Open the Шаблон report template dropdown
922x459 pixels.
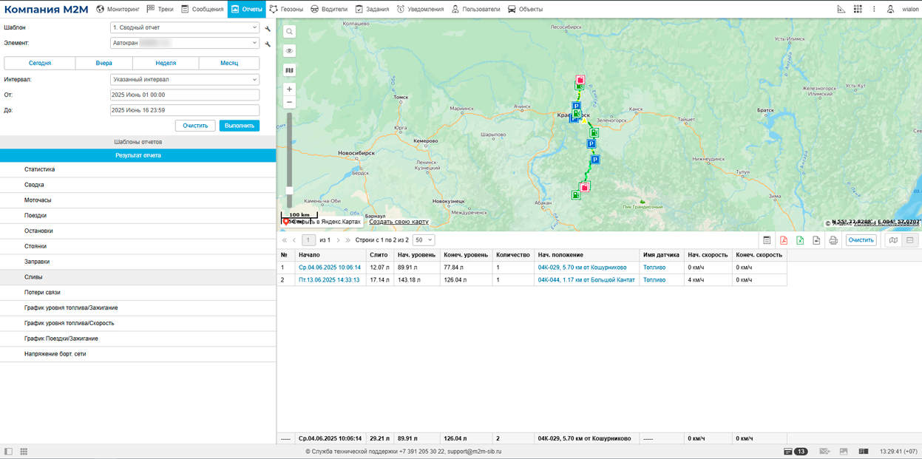tap(185, 28)
